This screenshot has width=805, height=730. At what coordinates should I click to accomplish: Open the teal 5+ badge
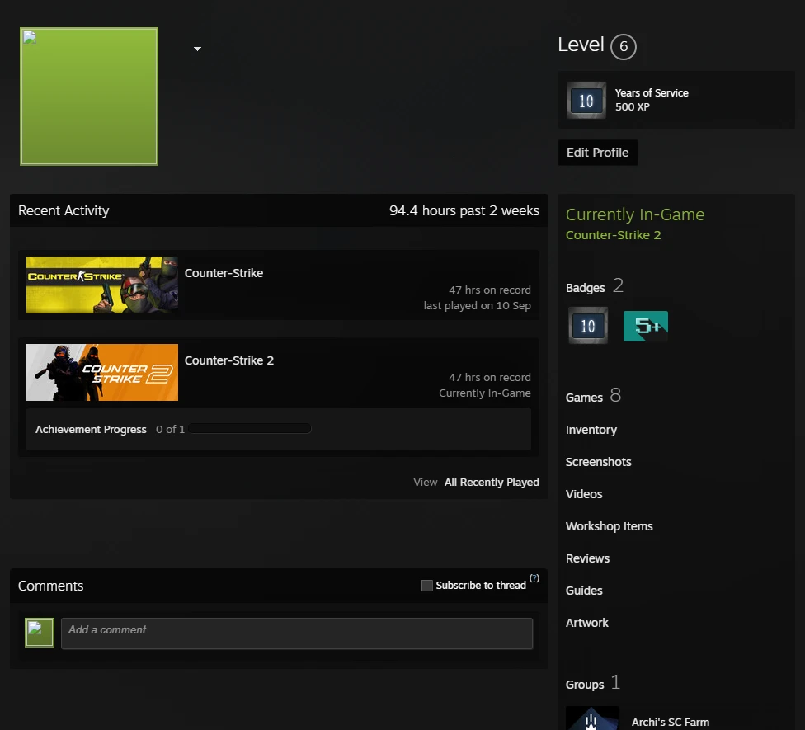click(x=645, y=326)
